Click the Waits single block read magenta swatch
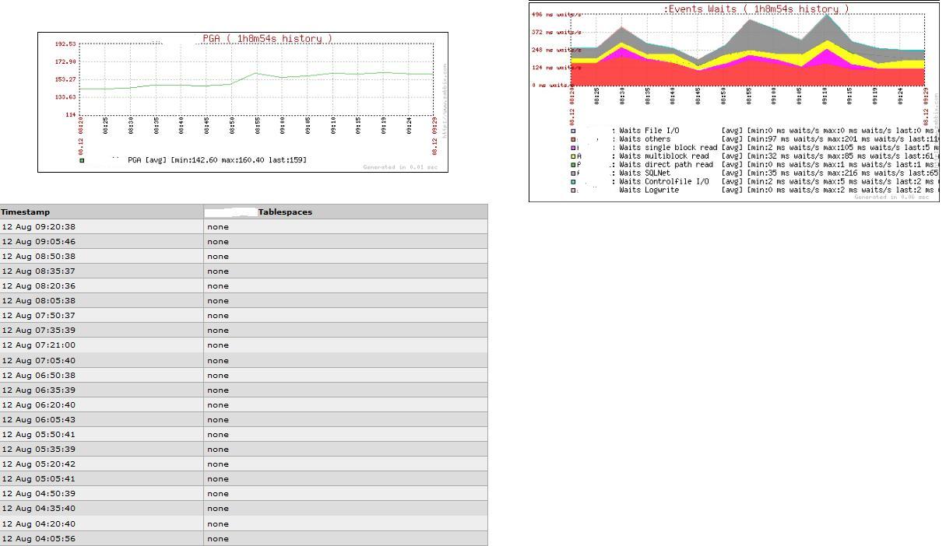The height and width of the screenshot is (546, 946). pos(574,148)
